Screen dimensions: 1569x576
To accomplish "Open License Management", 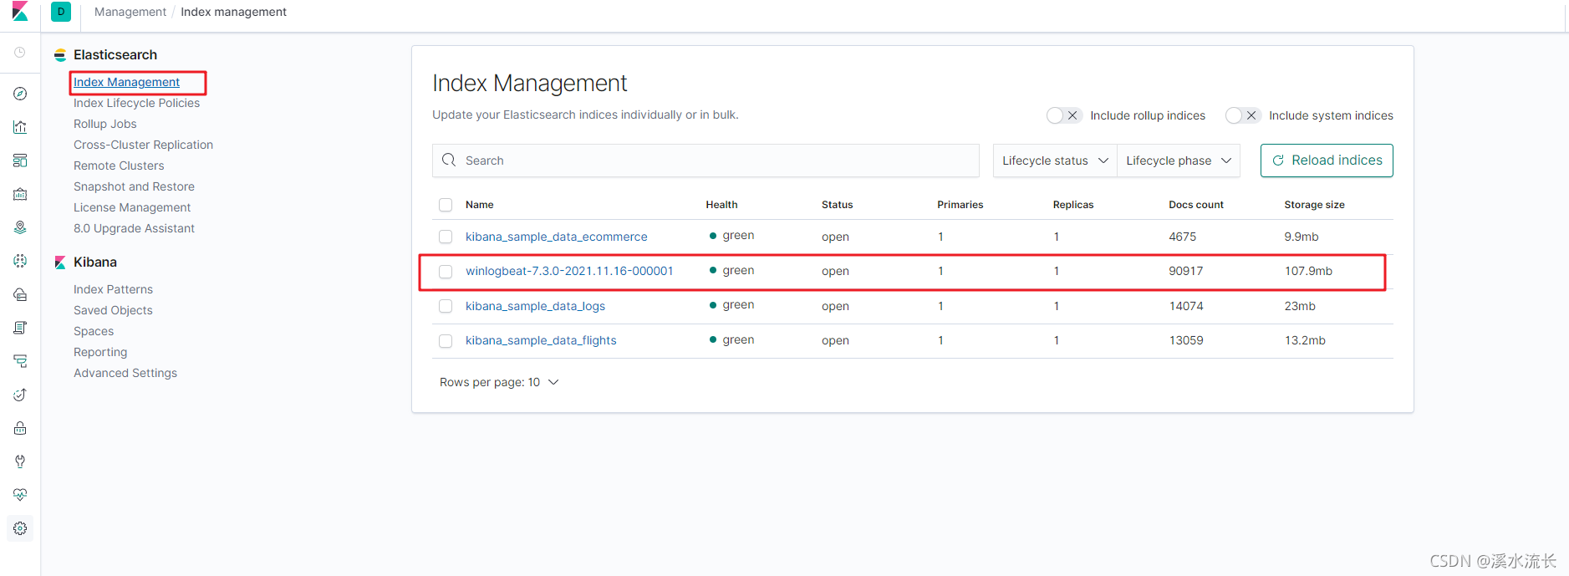I will 132,207.
